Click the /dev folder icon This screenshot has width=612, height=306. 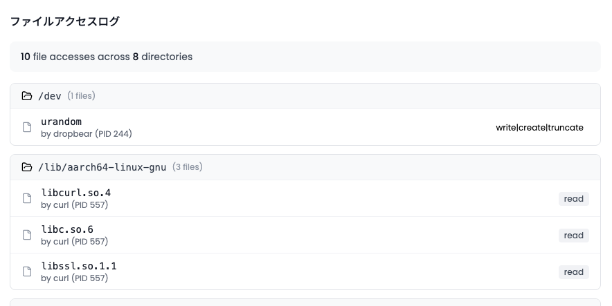click(27, 96)
